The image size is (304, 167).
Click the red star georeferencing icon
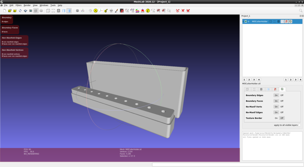tap(142, 11)
